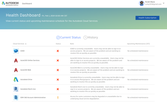Click the Teruki Obara user name
The height and width of the screenshot is (102, 167).
150,2
